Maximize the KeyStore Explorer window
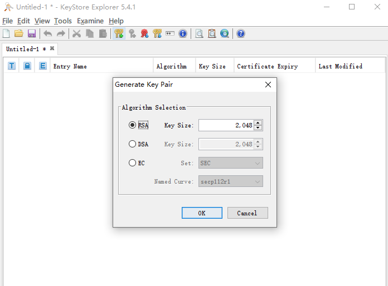This screenshot has height=286, width=388. tap(352, 7)
